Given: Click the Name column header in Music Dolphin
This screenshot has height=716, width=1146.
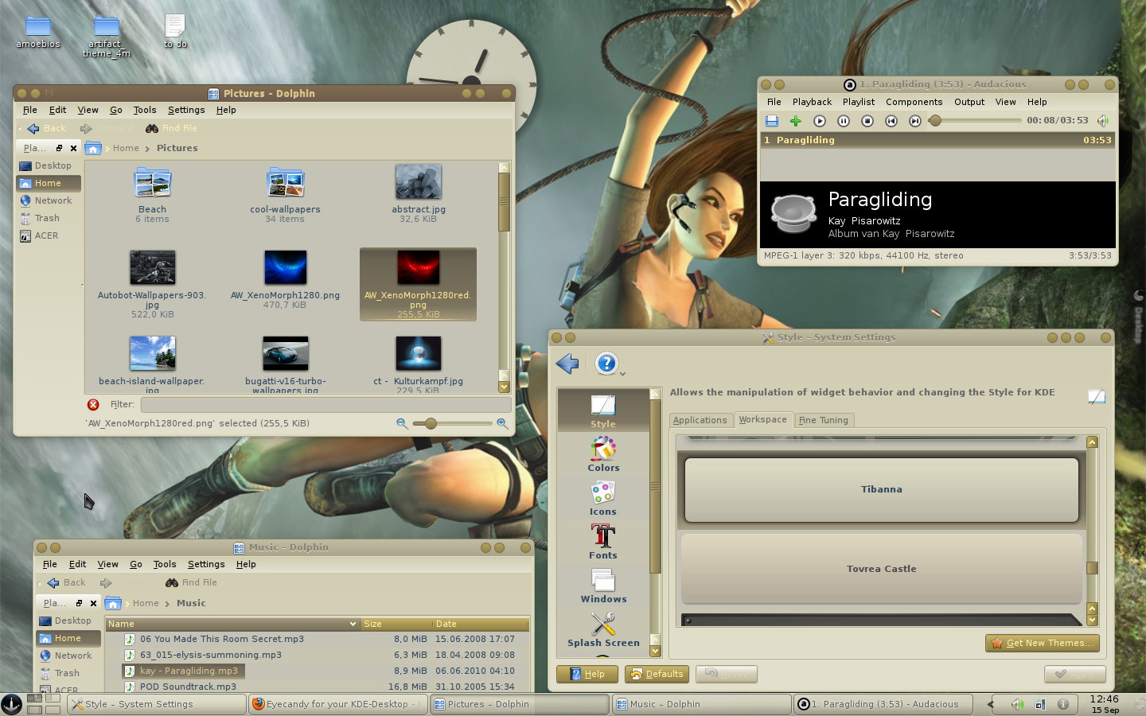Looking at the screenshot, I should click(232, 624).
